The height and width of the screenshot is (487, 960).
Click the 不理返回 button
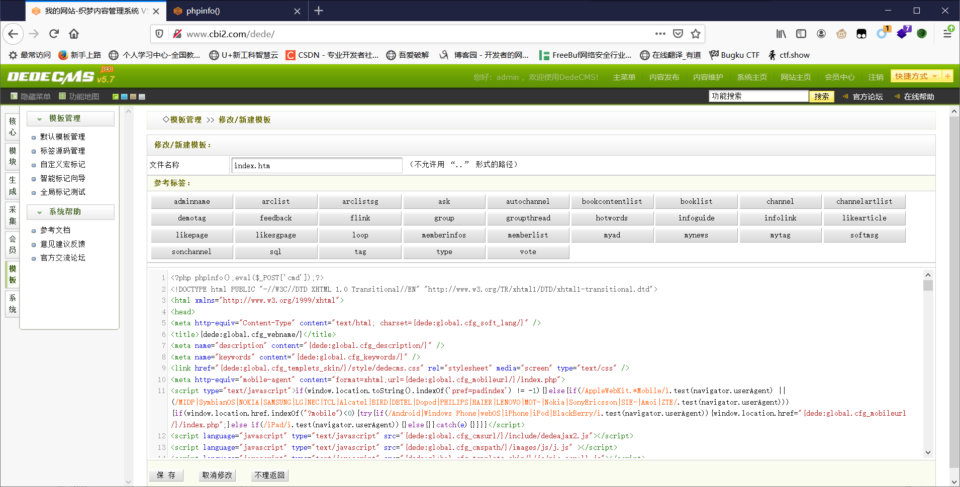click(269, 475)
